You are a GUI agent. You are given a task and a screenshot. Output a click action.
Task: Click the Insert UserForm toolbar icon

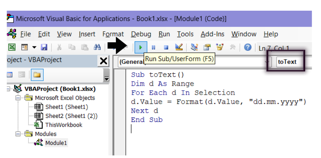(x=24, y=48)
